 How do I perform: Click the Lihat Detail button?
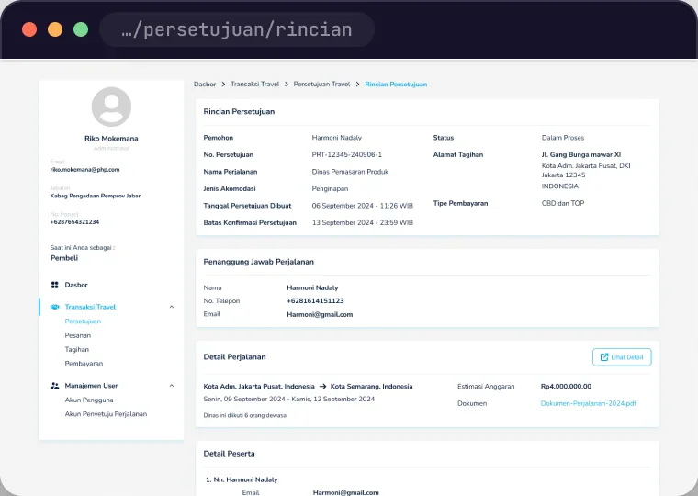tap(622, 357)
